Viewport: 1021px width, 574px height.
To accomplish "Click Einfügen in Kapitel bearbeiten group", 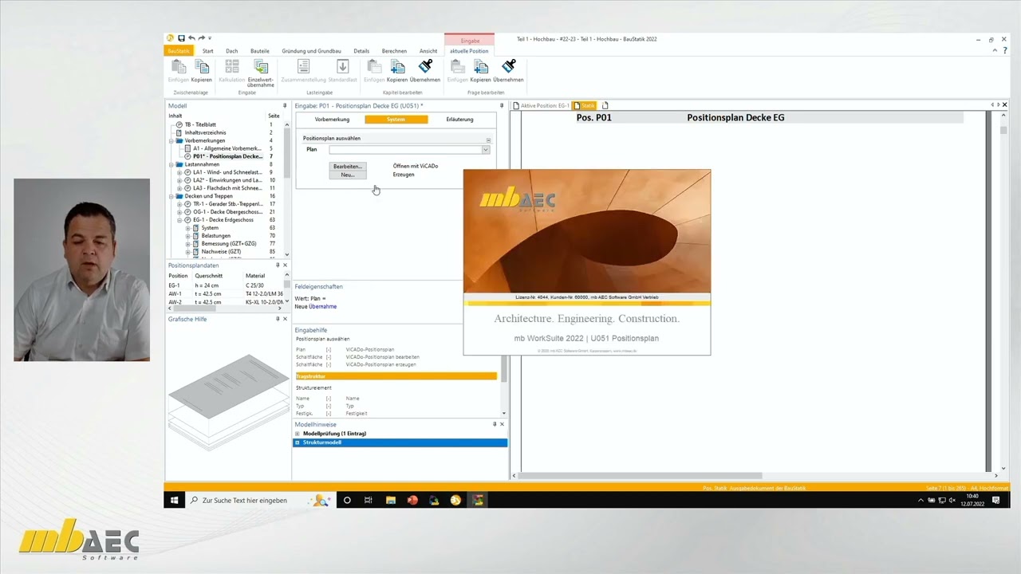I will [374, 71].
